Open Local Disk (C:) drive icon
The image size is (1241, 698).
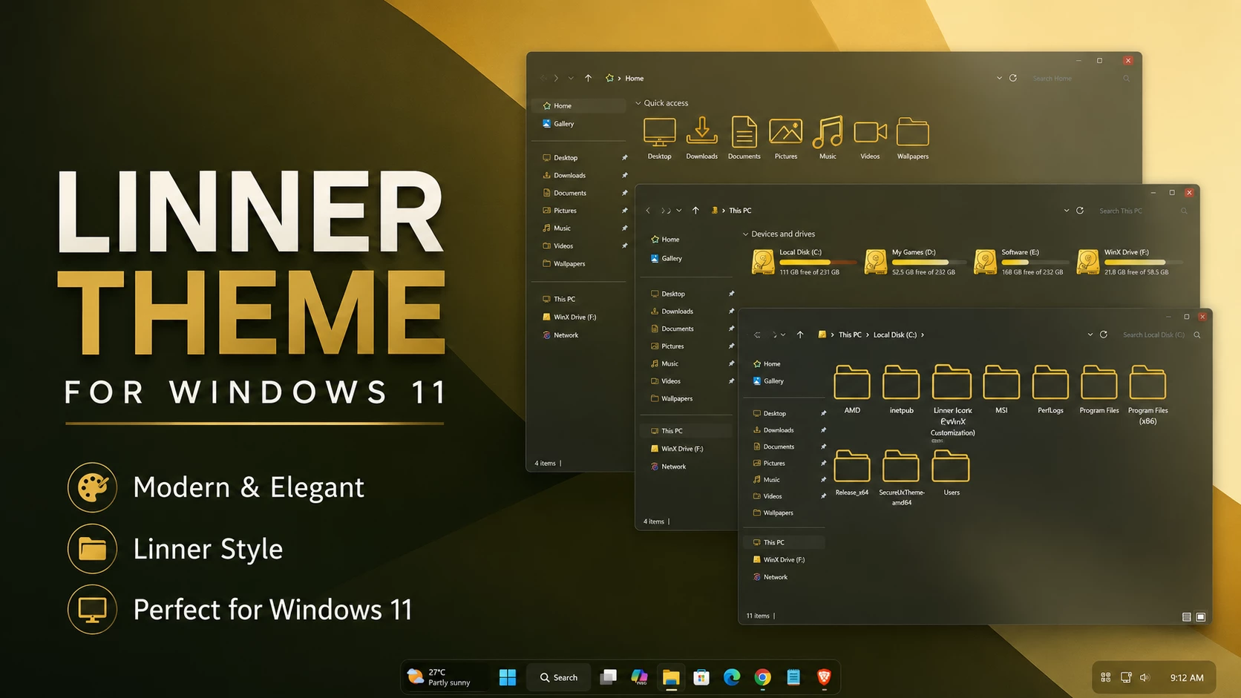tap(763, 262)
